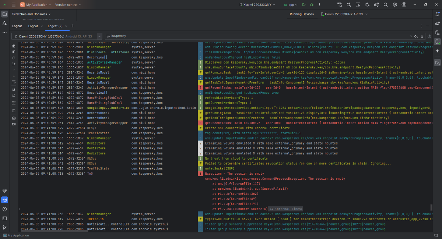Restart logcat using the refresh icon
442x239 pixels.
(14, 58)
